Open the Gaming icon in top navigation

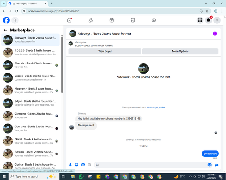point(154,20)
